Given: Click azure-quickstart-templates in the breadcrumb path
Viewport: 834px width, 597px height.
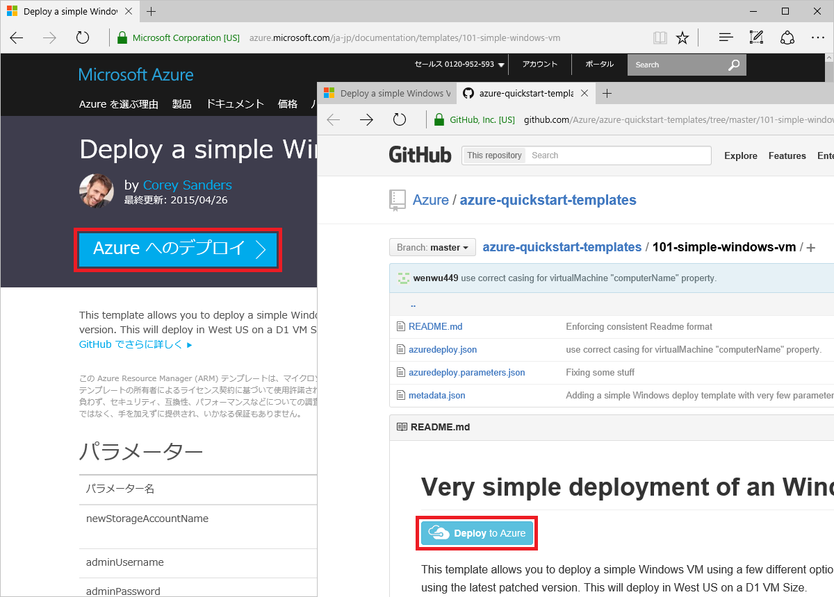Looking at the screenshot, I should click(x=562, y=247).
